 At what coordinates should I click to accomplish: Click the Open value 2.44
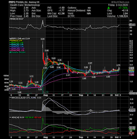(x=26, y=8)
